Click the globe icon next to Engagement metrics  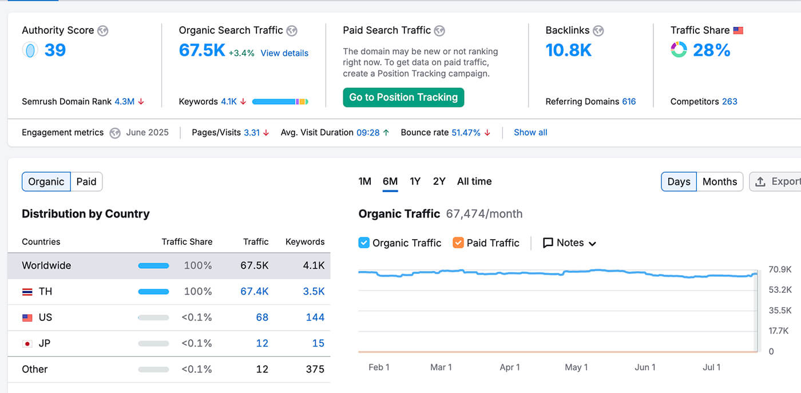(115, 133)
